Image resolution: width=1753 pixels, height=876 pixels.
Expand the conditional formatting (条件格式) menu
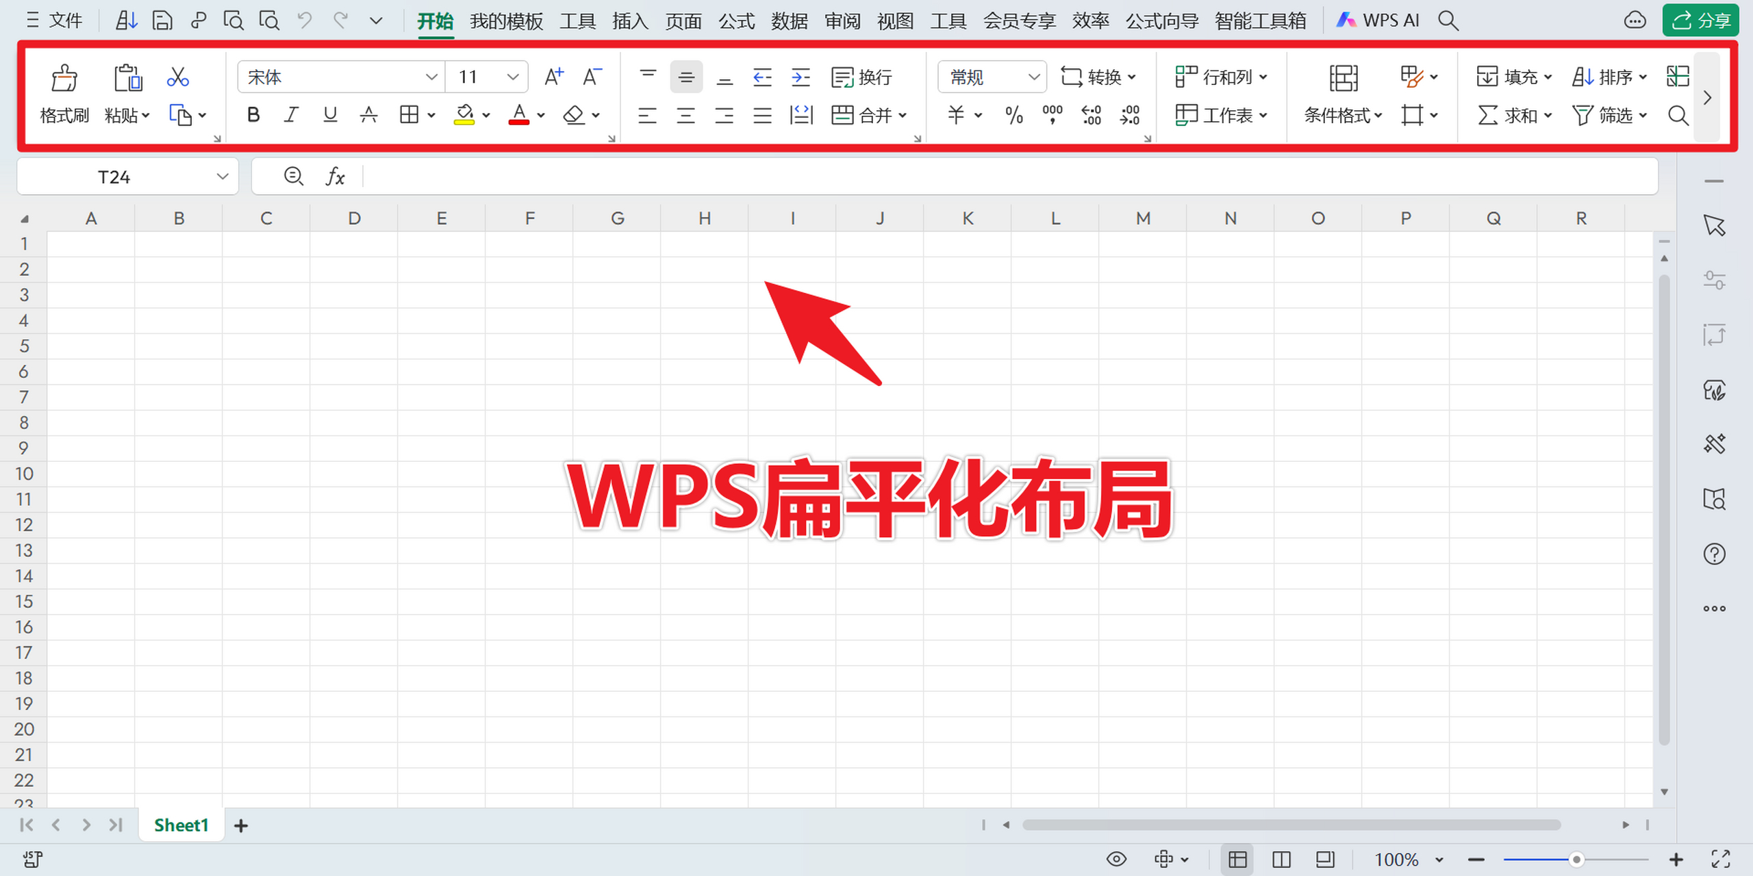coord(1344,115)
